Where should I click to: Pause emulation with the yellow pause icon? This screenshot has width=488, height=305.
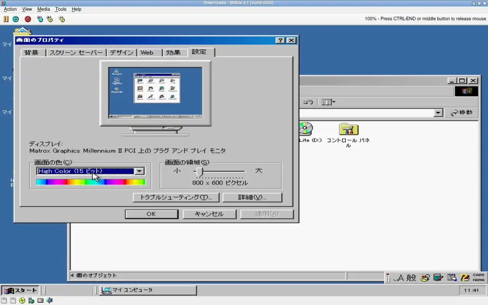pos(6,19)
